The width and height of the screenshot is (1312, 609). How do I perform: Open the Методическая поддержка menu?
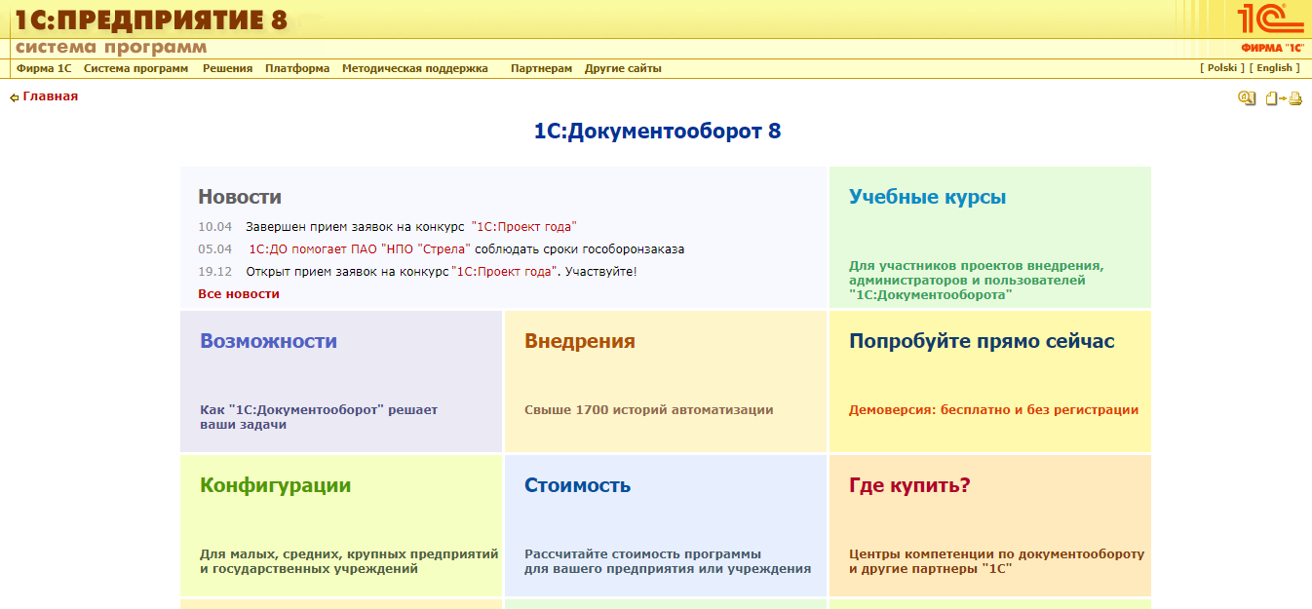pos(415,68)
